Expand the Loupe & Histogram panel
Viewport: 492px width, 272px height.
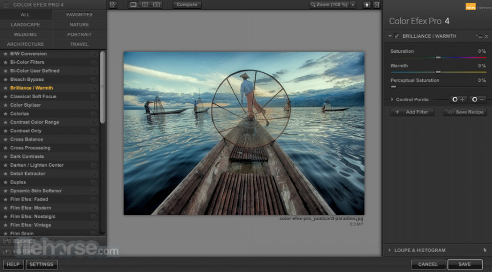coord(389,250)
